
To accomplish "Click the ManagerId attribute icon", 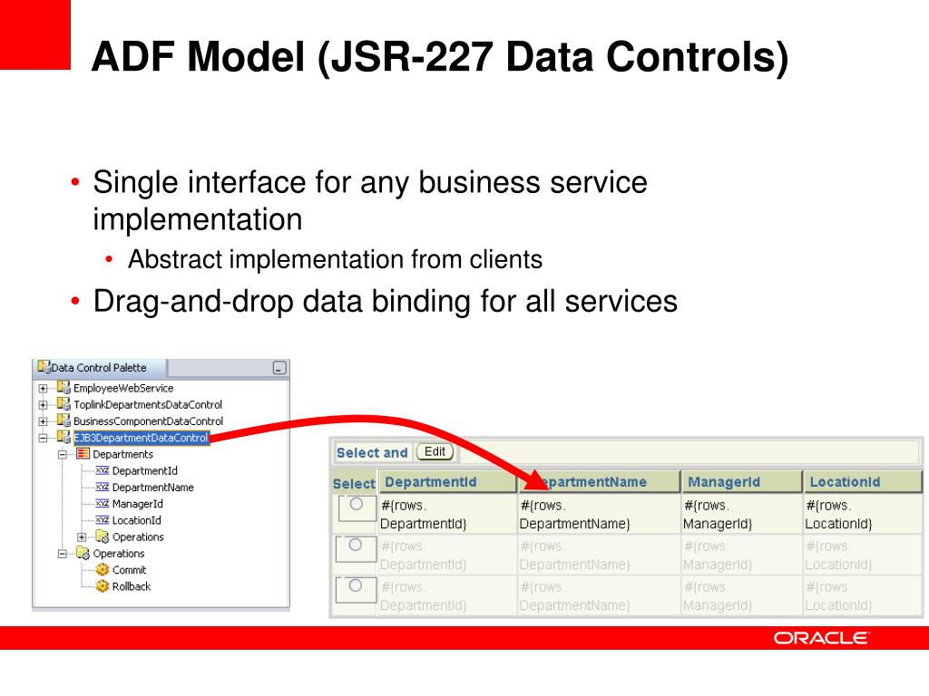I will point(103,504).
